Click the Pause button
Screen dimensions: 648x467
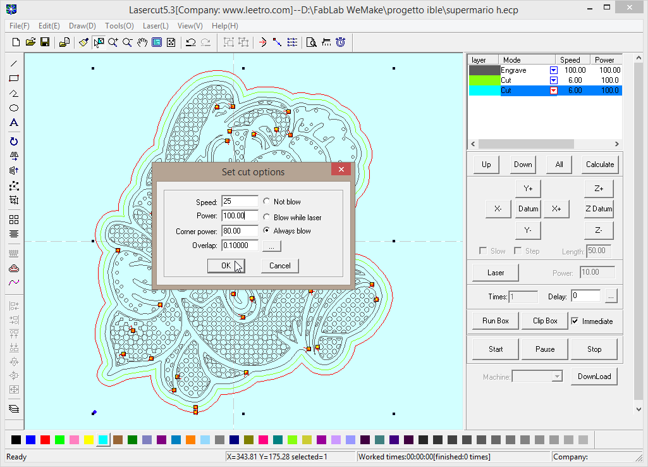coord(545,349)
